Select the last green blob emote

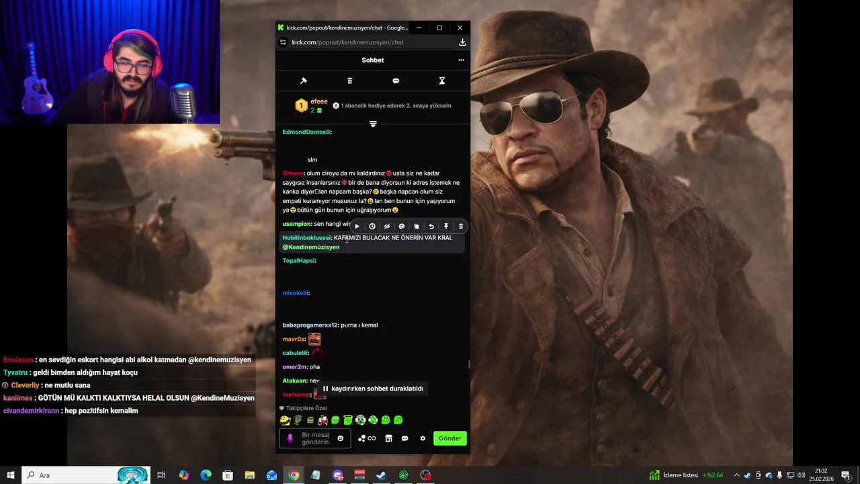(398, 420)
